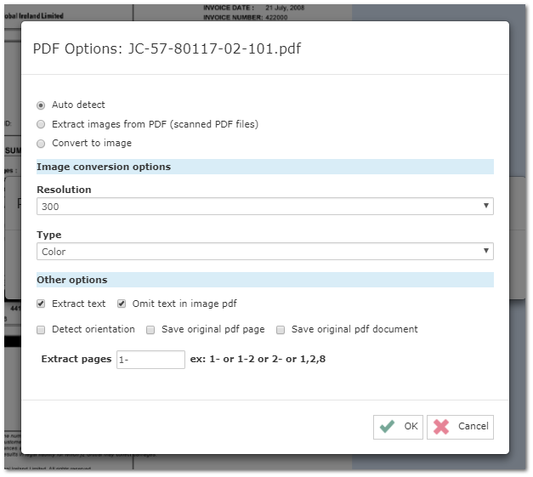The width and height of the screenshot is (533, 477).
Task: Click the PDF Options dialog title text
Action: click(x=167, y=49)
